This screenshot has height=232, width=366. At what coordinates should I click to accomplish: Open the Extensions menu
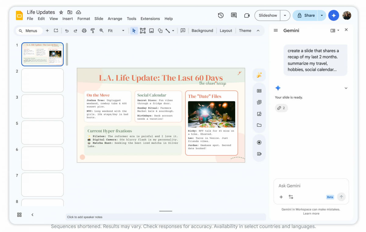[150, 19]
